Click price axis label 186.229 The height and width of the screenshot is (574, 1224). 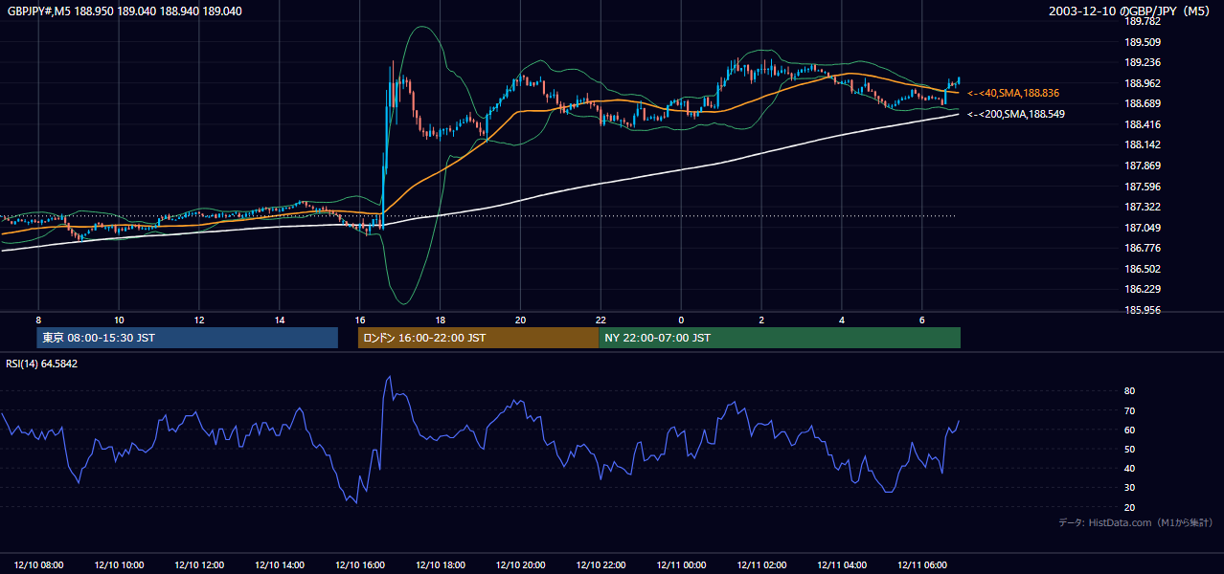point(1142,289)
